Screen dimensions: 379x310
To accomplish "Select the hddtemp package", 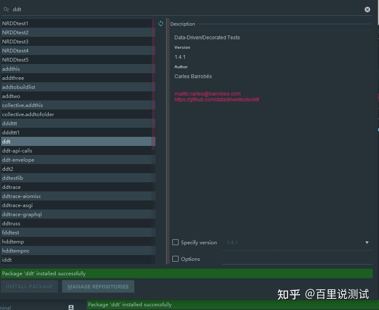I will coord(41,241).
